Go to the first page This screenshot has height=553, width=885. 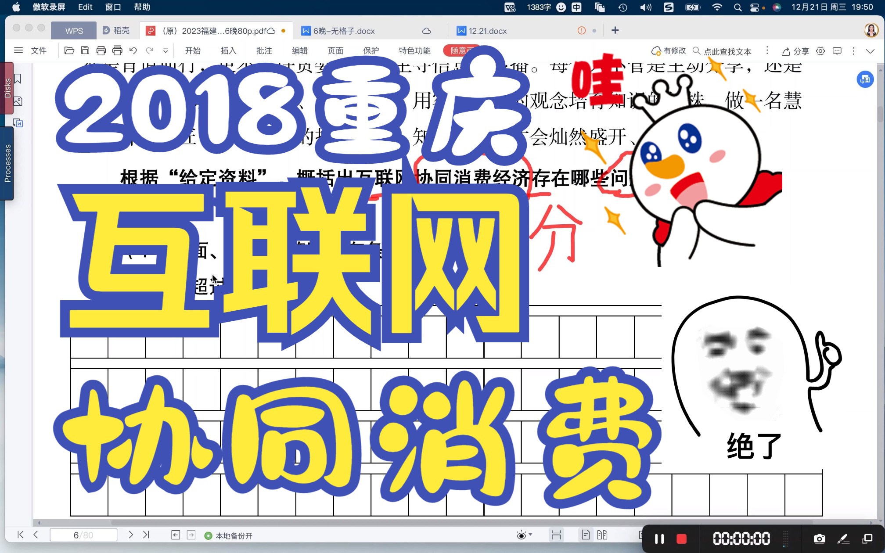pos(20,534)
